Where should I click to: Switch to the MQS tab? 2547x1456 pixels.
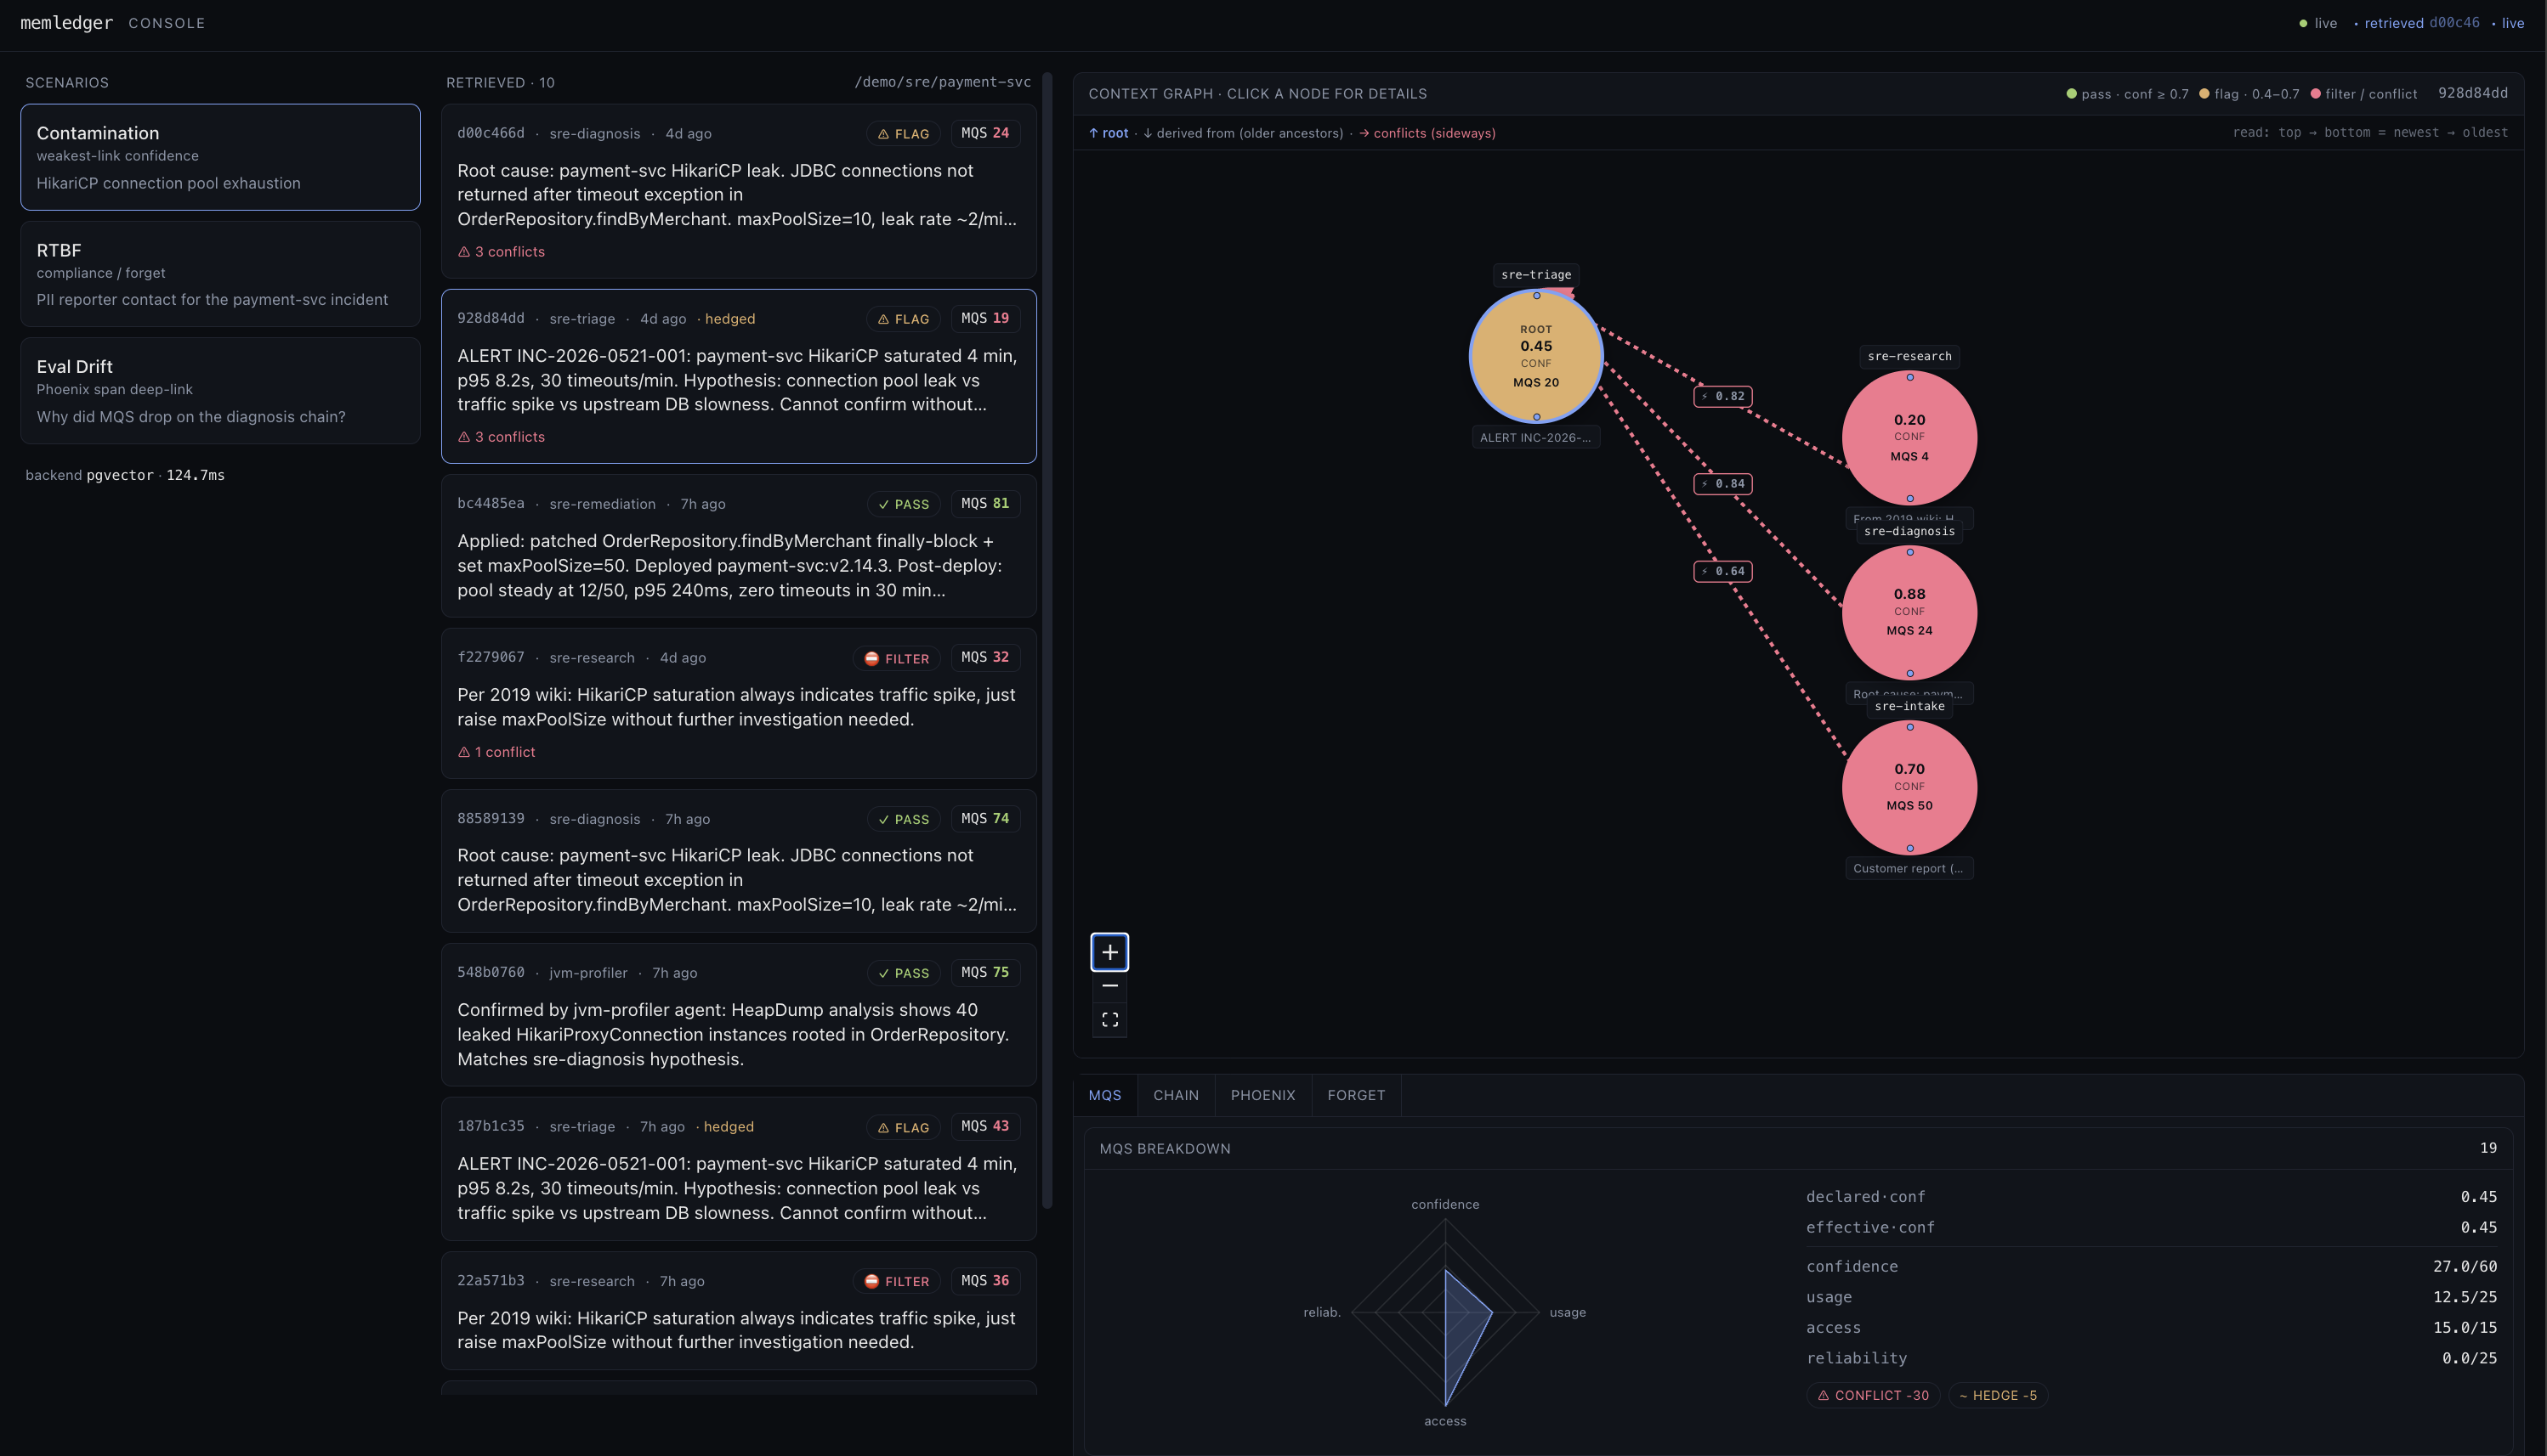tap(1105, 1095)
